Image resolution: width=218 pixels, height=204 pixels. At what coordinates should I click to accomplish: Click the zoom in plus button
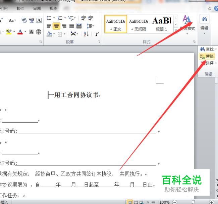pos(212,202)
